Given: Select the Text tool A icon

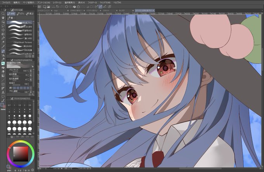Looking at the screenshot, I should [x=3, y=92].
